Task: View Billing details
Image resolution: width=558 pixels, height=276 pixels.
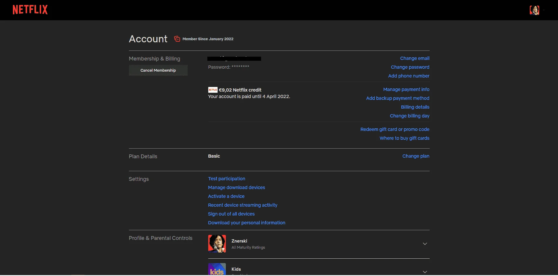Action: pos(415,107)
